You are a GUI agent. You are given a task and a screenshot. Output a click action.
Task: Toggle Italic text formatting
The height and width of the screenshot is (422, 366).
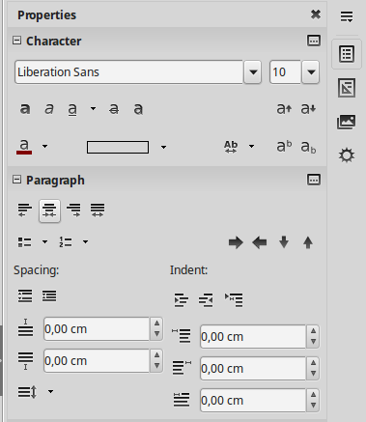(x=49, y=109)
